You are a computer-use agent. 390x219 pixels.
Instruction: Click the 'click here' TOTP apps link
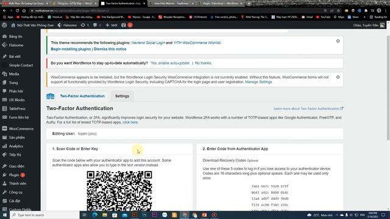point(130,122)
